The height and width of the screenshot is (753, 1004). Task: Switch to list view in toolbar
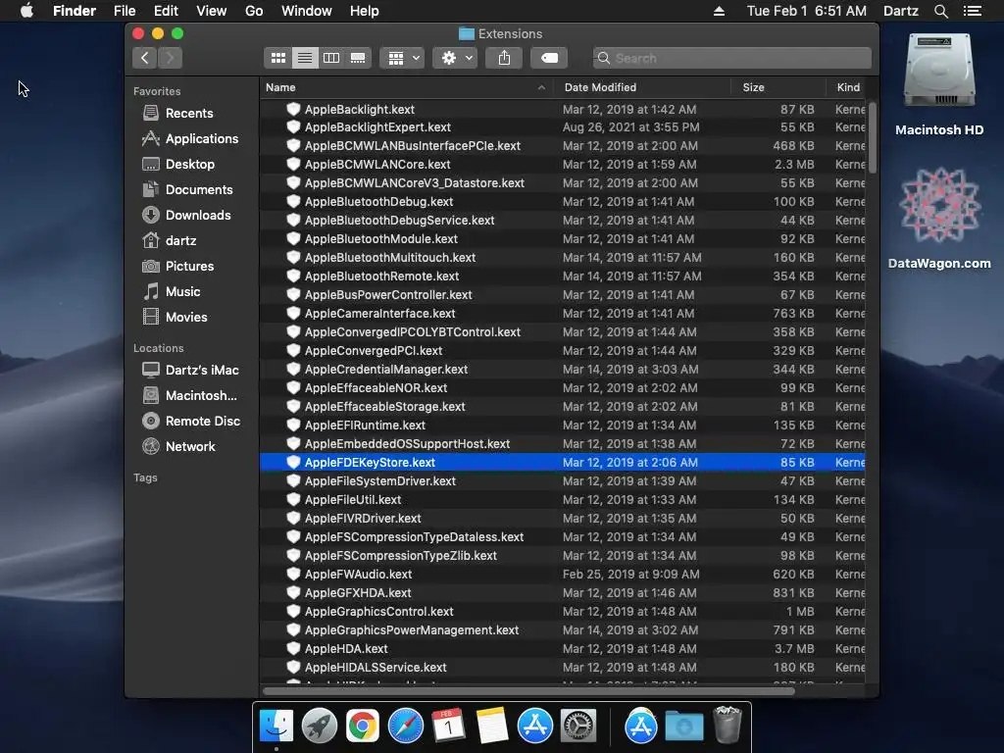[305, 58]
